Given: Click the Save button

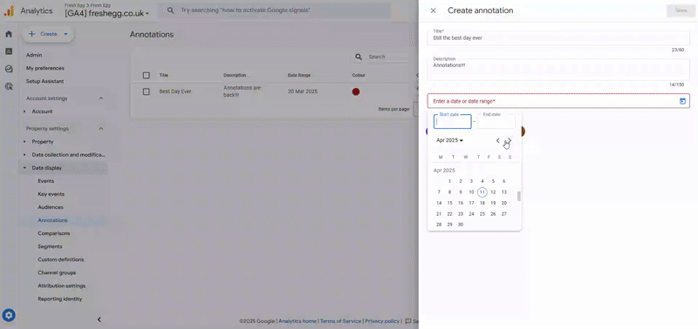Looking at the screenshot, I should click(681, 10).
